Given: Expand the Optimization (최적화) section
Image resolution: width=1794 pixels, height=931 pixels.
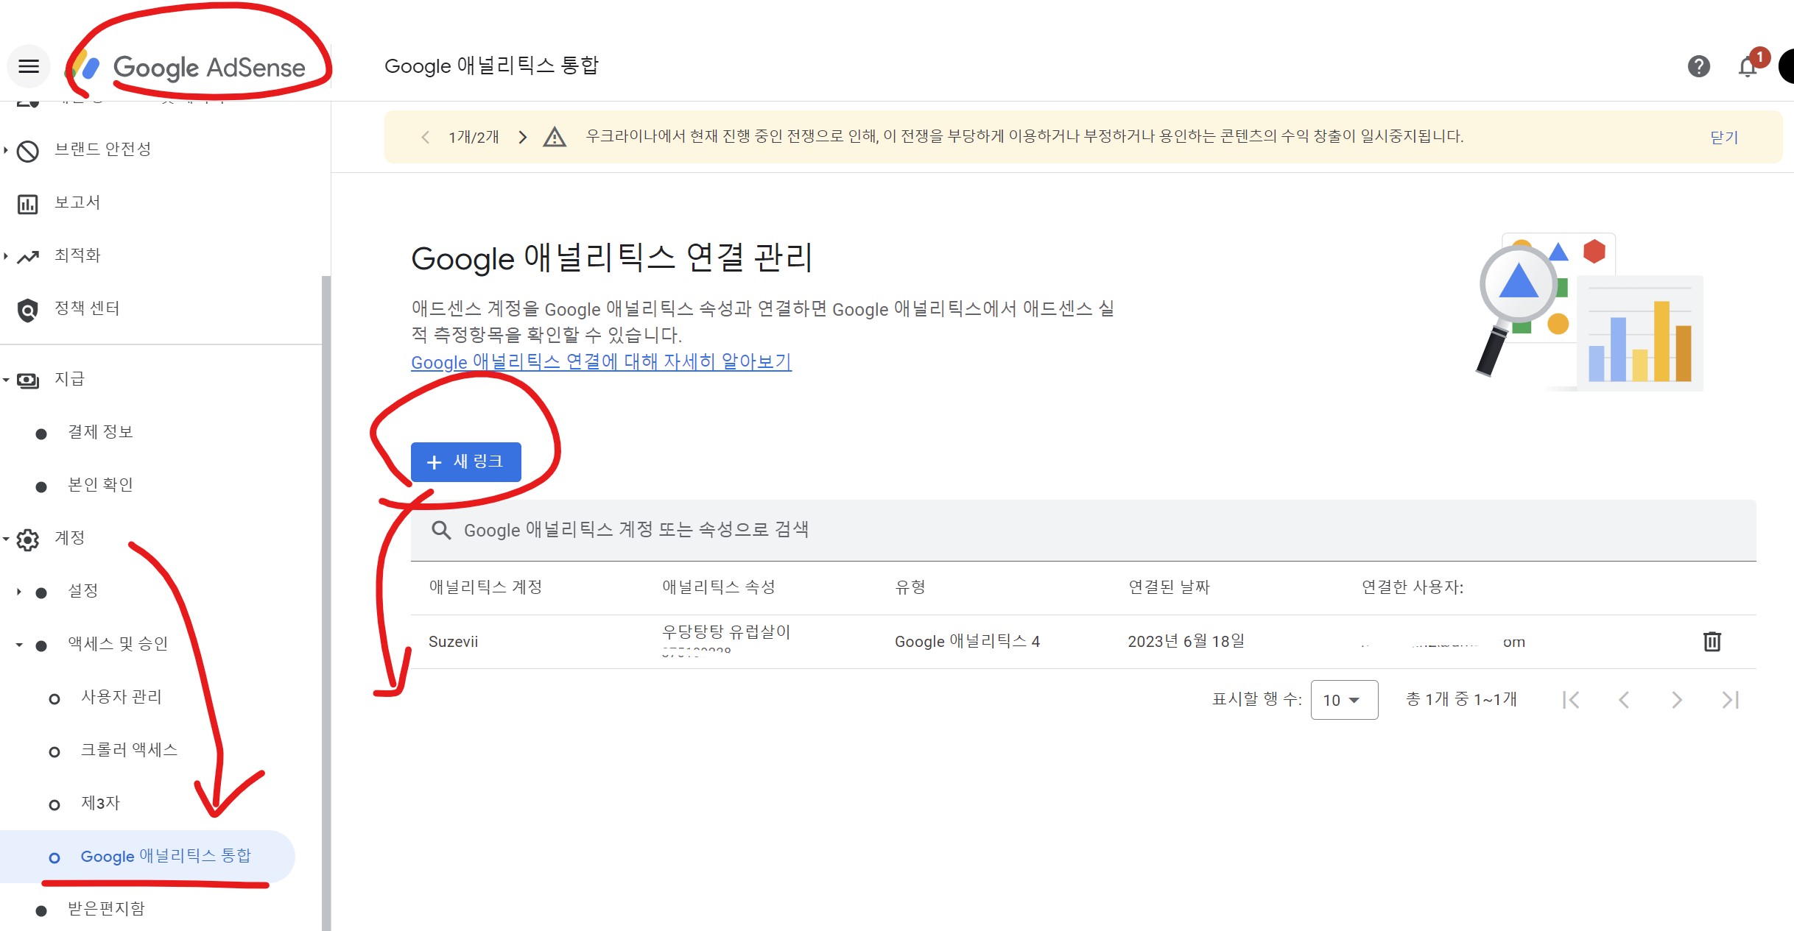Looking at the screenshot, I should tap(77, 255).
